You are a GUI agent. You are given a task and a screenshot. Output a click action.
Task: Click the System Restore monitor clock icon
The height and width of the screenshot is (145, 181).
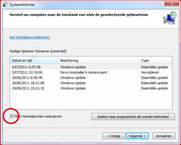tap(170, 18)
